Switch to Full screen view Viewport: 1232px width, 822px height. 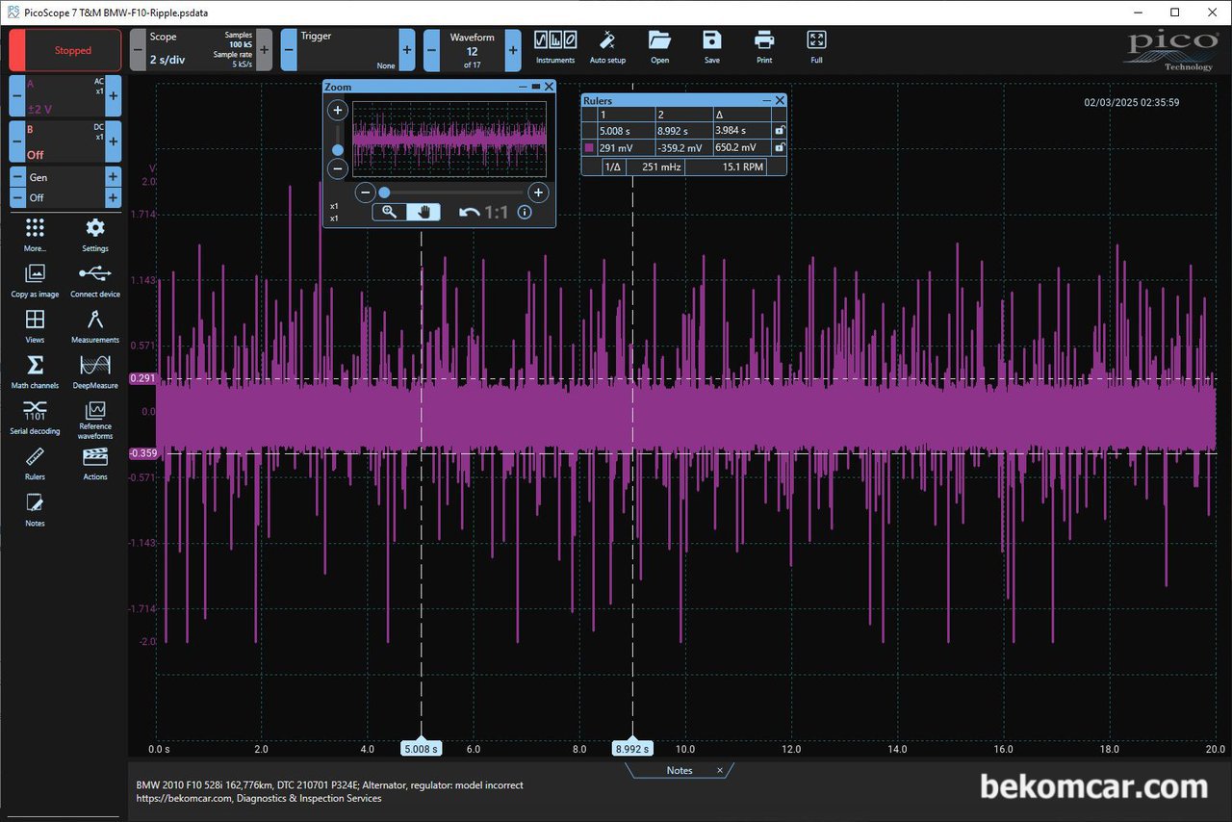816,47
